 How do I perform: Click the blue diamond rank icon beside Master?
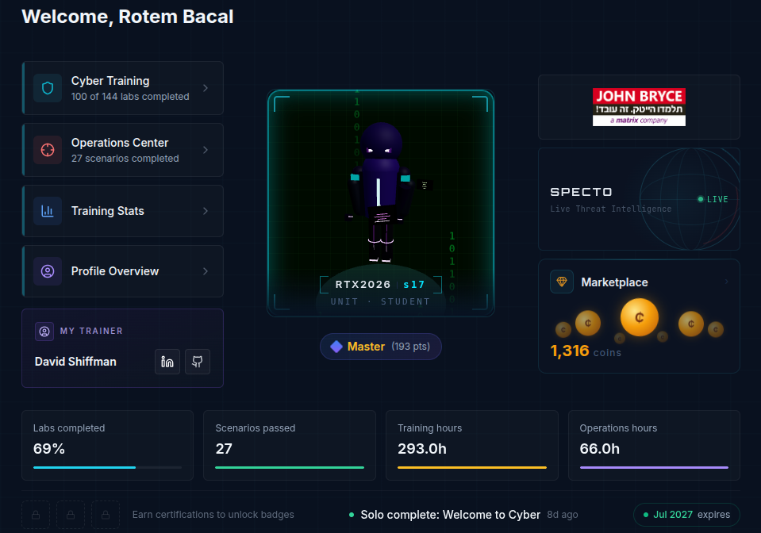(336, 347)
